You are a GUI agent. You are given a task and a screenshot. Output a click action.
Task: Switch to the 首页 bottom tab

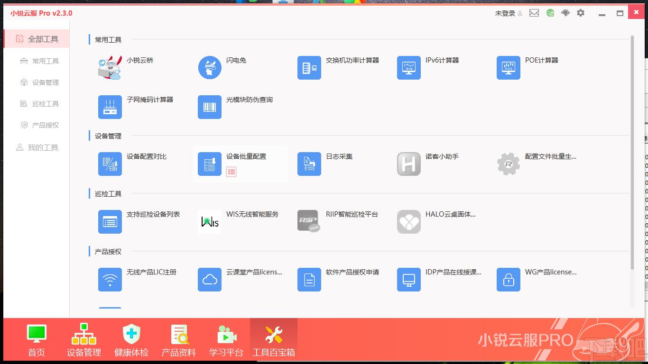click(37, 341)
